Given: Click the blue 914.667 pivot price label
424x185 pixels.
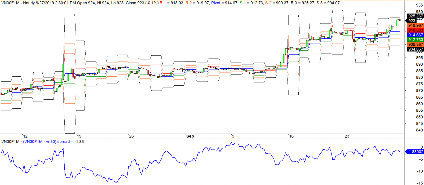Looking at the screenshot, I should click(x=416, y=35).
